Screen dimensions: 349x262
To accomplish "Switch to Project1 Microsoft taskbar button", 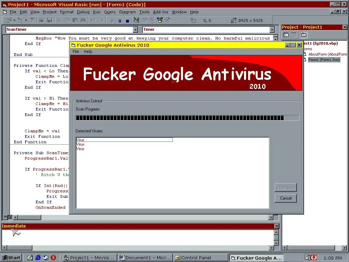I will 90,258.
